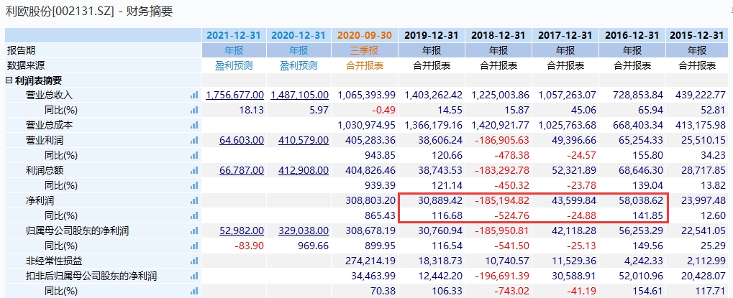The height and width of the screenshot is (298, 733).
Task: Select the 营业总收入 row label
Action: click(49, 95)
